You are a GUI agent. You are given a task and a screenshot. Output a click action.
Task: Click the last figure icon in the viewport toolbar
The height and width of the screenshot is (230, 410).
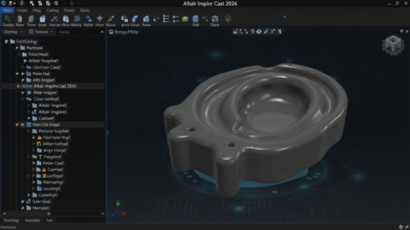click(280, 32)
